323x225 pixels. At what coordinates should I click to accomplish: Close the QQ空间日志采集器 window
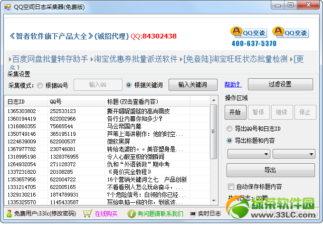308,5
